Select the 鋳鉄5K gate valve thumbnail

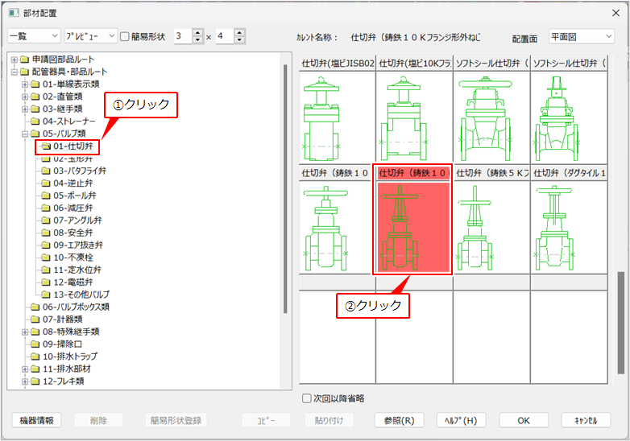[491, 226]
